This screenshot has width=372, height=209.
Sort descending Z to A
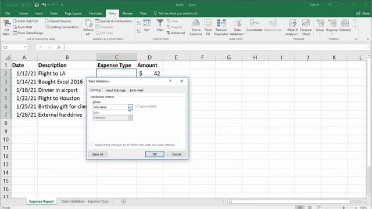(139, 31)
